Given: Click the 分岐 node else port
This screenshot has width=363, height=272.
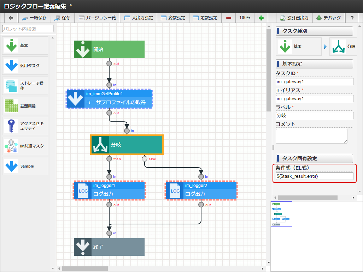Looking at the screenshot, I should pos(145,159).
